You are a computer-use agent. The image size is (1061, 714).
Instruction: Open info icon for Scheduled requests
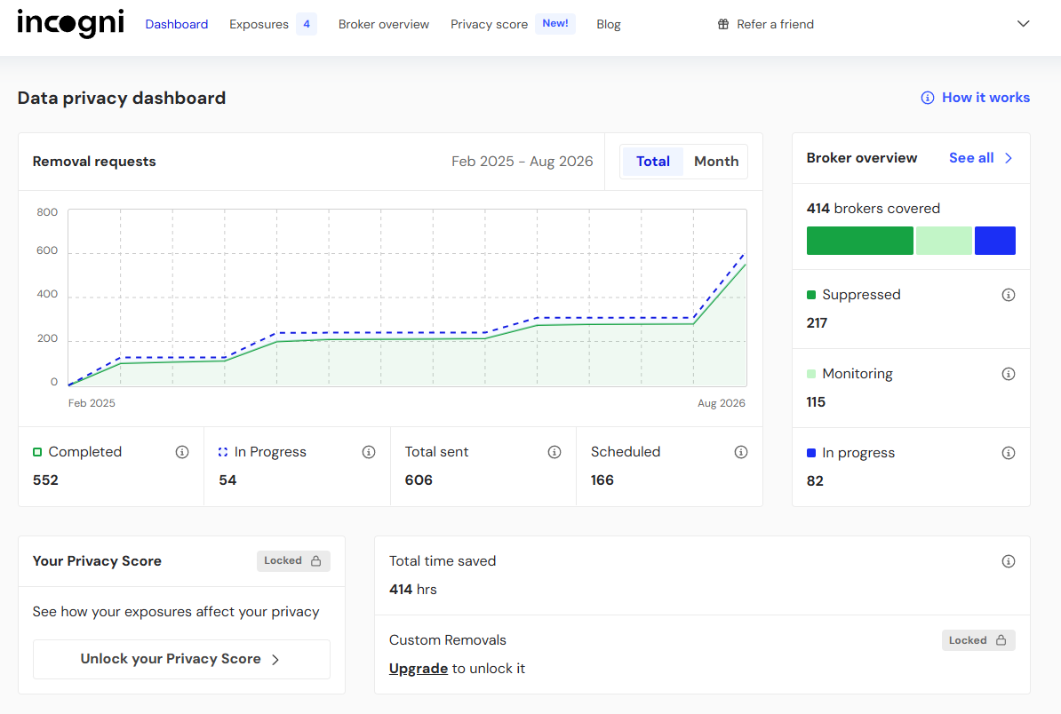click(x=741, y=452)
